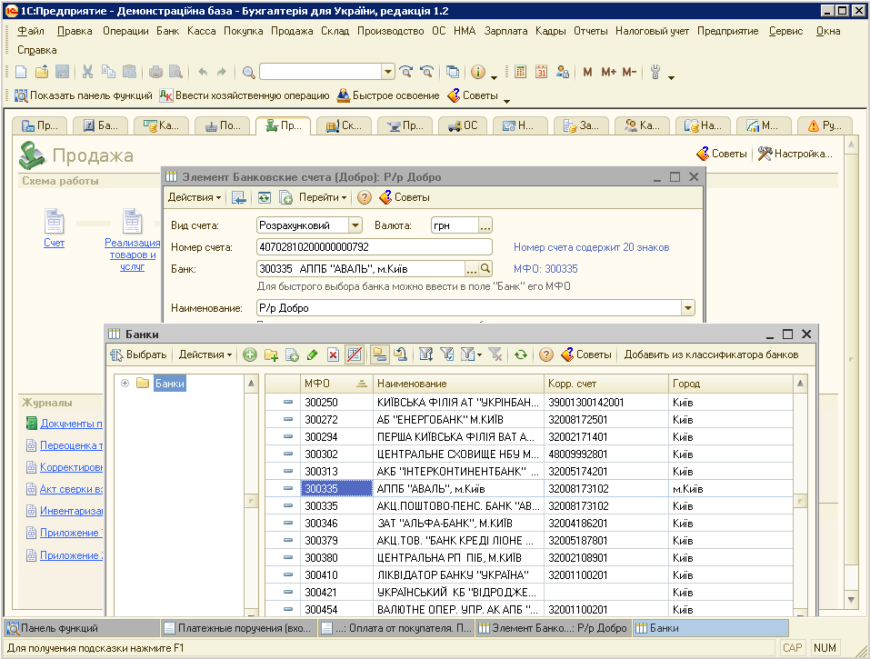Open the Отчеты menu
Viewport: 870px width, 659px height.
pyautogui.click(x=590, y=31)
